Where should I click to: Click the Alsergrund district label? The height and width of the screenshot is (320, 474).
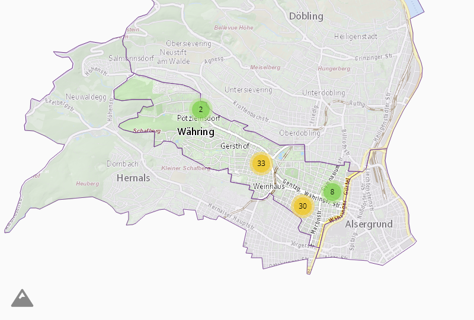[369, 225]
